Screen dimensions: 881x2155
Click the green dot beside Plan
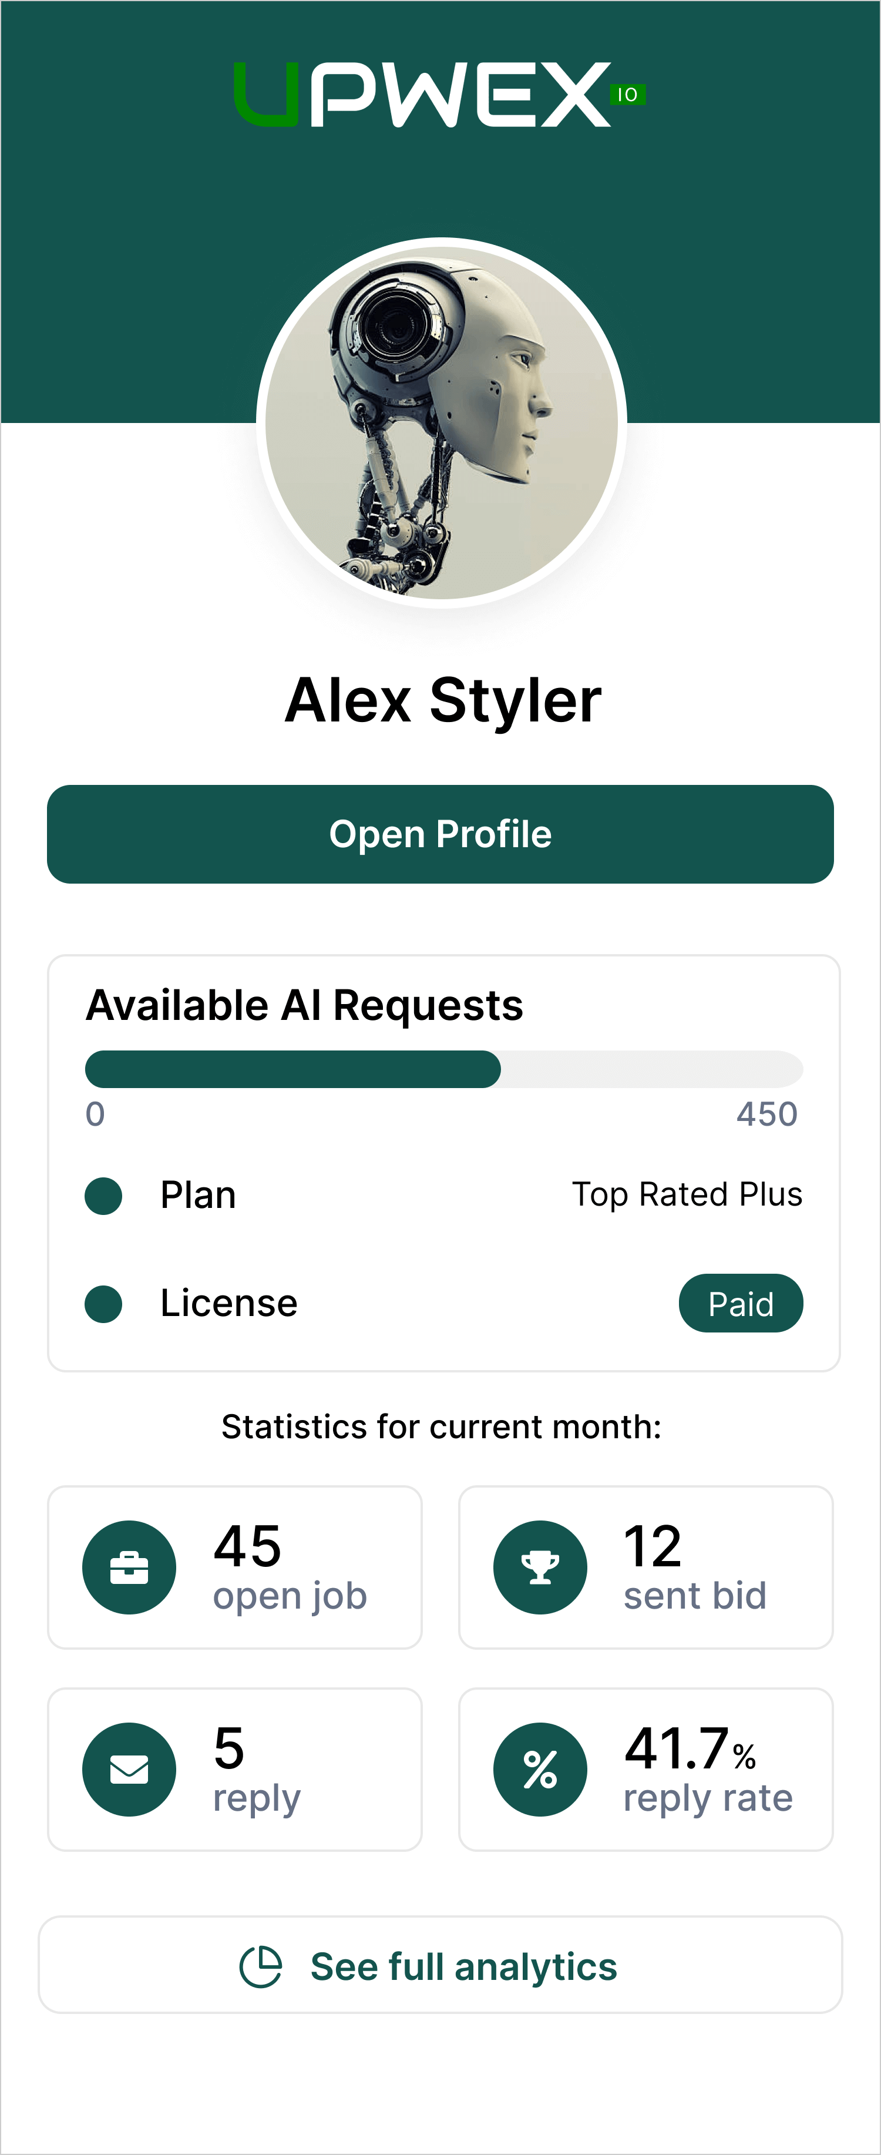[104, 1196]
